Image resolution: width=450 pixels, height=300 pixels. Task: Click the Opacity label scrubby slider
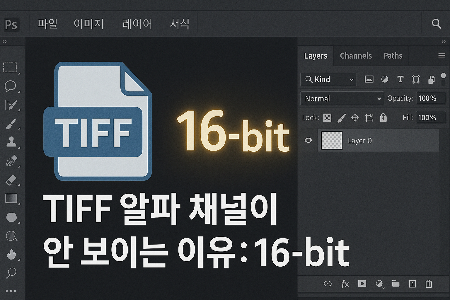[x=400, y=98]
